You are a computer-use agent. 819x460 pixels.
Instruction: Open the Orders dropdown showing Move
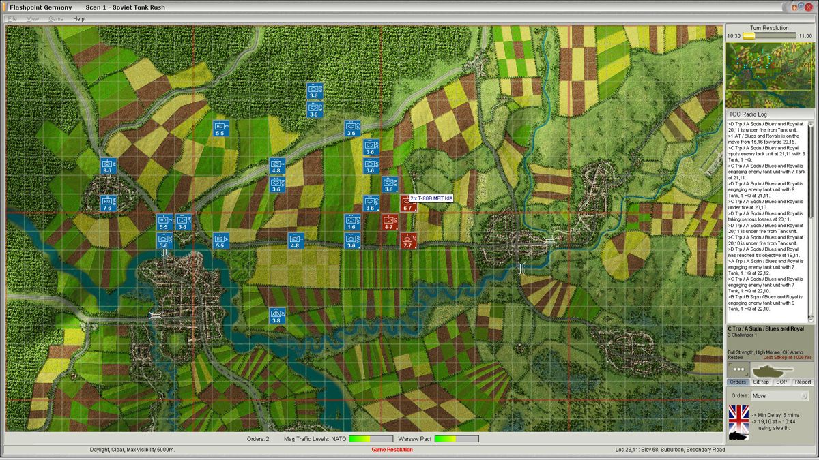(x=780, y=396)
